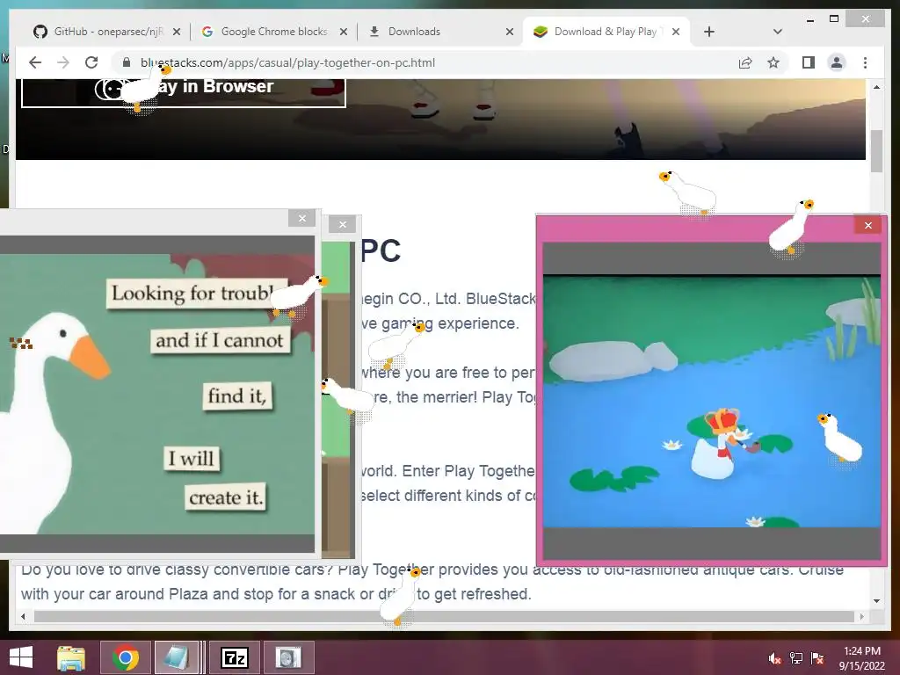Select the Download & Play tab

tap(605, 32)
